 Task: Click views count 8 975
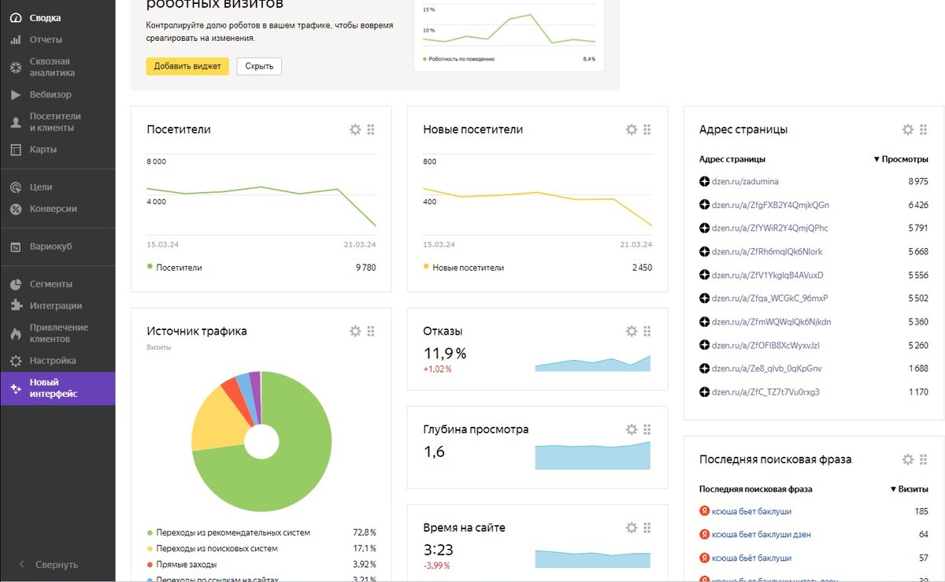tap(918, 181)
